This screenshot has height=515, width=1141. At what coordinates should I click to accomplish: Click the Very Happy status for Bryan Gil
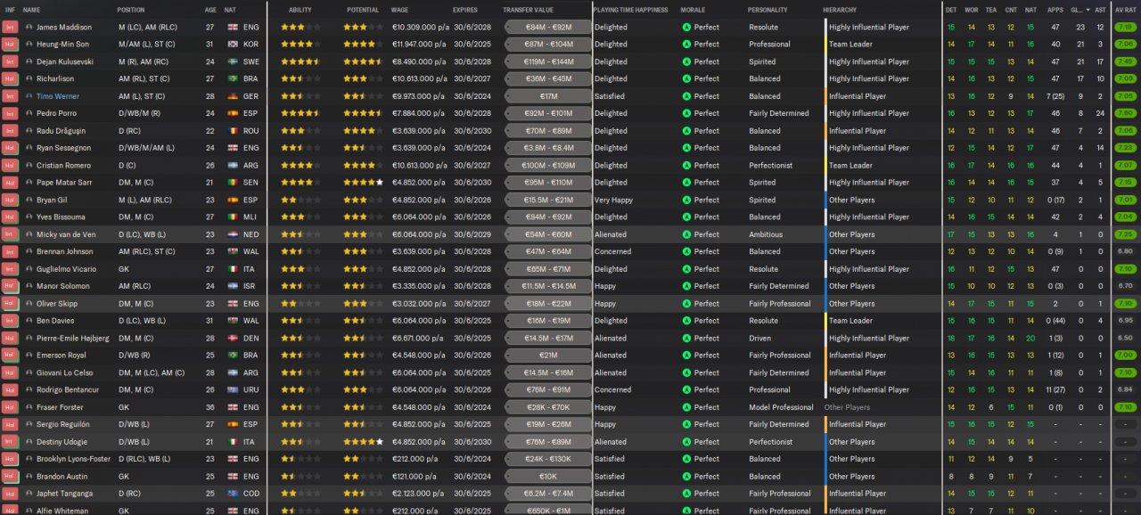(x=613, y=200)
